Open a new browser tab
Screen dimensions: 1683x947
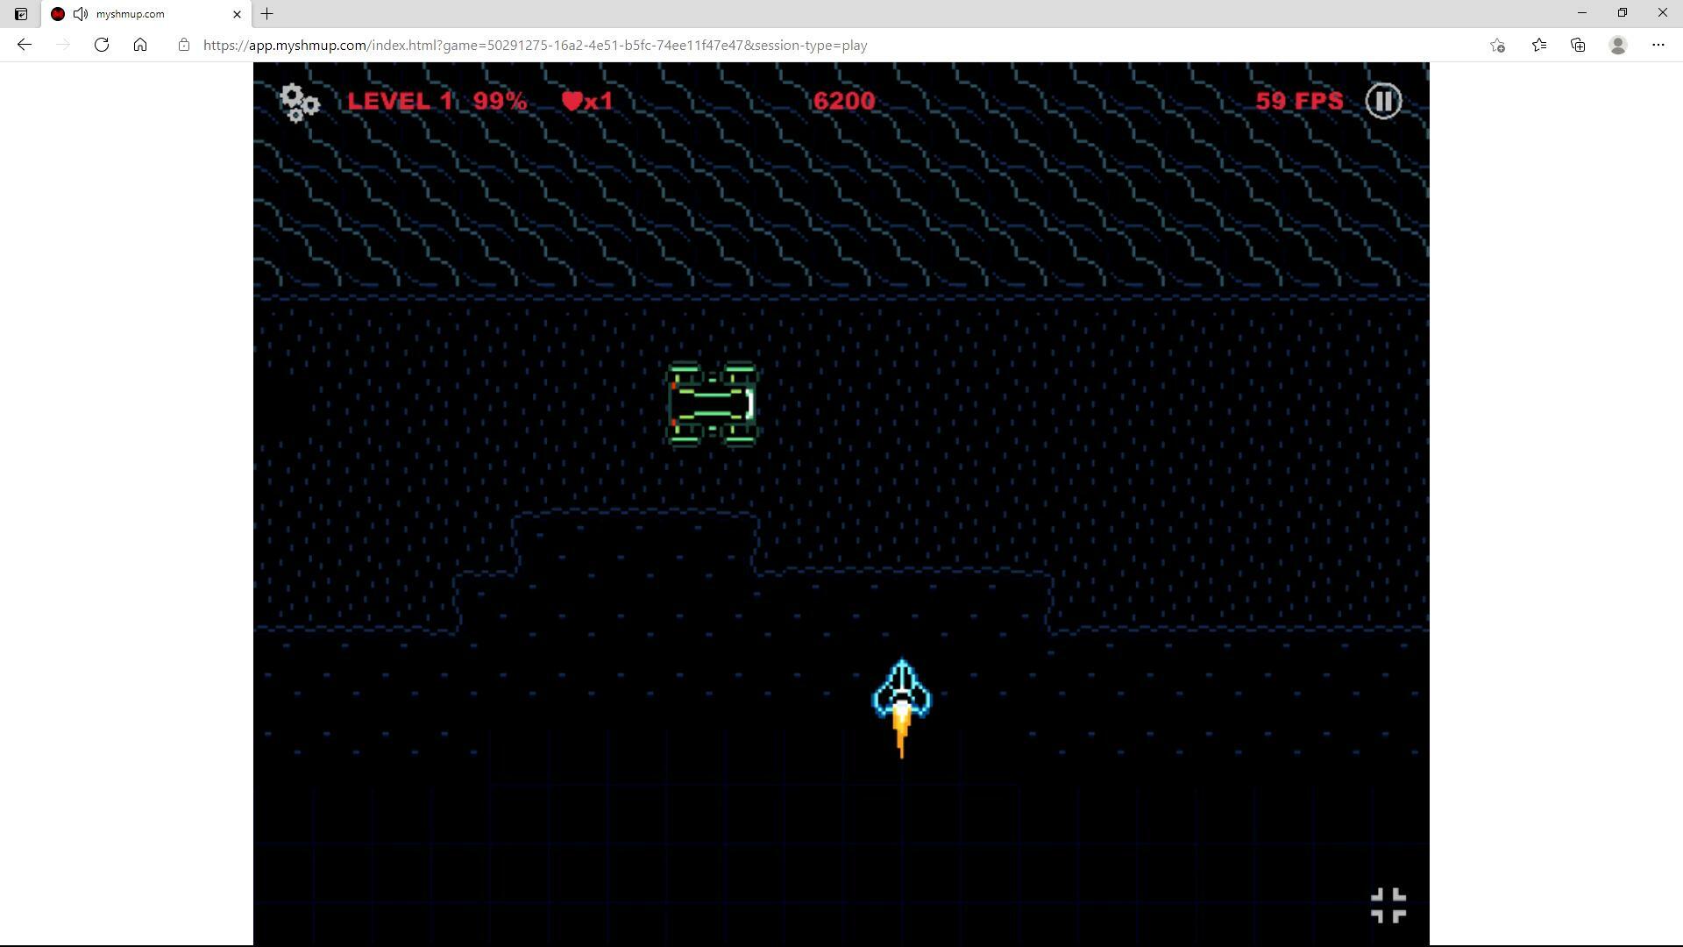[x=267, y=14]
